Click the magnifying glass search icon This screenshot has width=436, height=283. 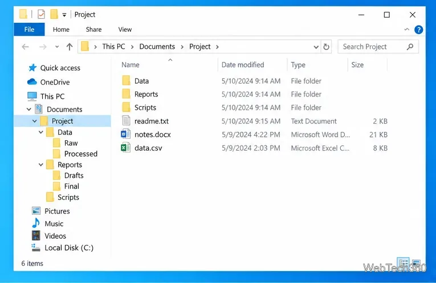click(x=410, y=47)
